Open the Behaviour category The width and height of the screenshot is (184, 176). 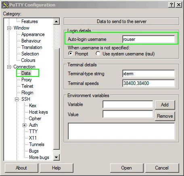click(31, 41)
